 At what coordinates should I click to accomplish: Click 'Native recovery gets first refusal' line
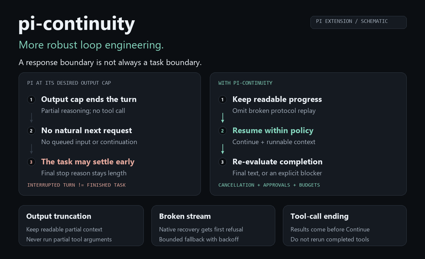[201, 229]
